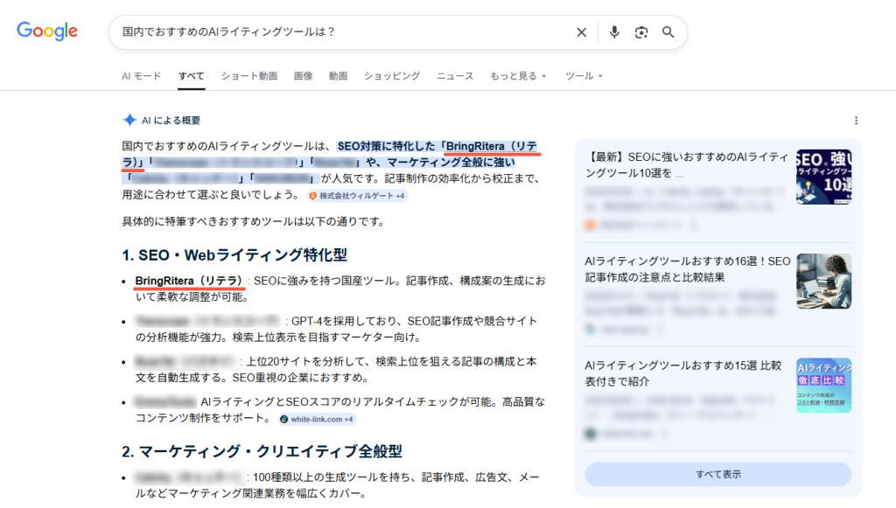Image resolution: width=896 pixels, height=508 pixels.
Task: Open AIライティングツールおすすめ15選 比較 article link
Action: (x=682, y=373)
